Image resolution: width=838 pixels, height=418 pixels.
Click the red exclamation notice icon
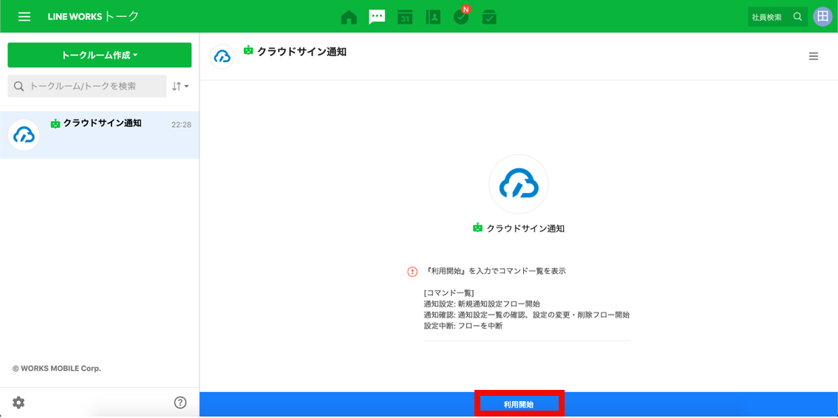412,271
